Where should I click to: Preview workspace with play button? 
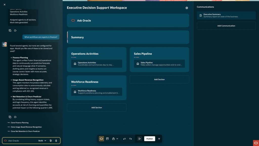point(140,139)
